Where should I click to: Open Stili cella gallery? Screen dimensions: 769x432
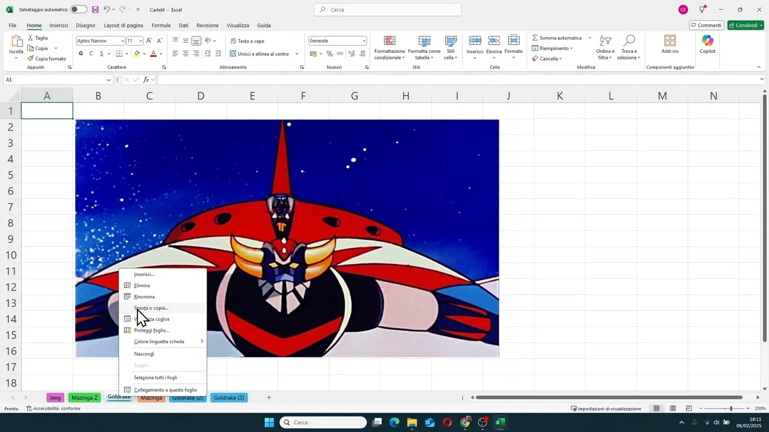451,48
